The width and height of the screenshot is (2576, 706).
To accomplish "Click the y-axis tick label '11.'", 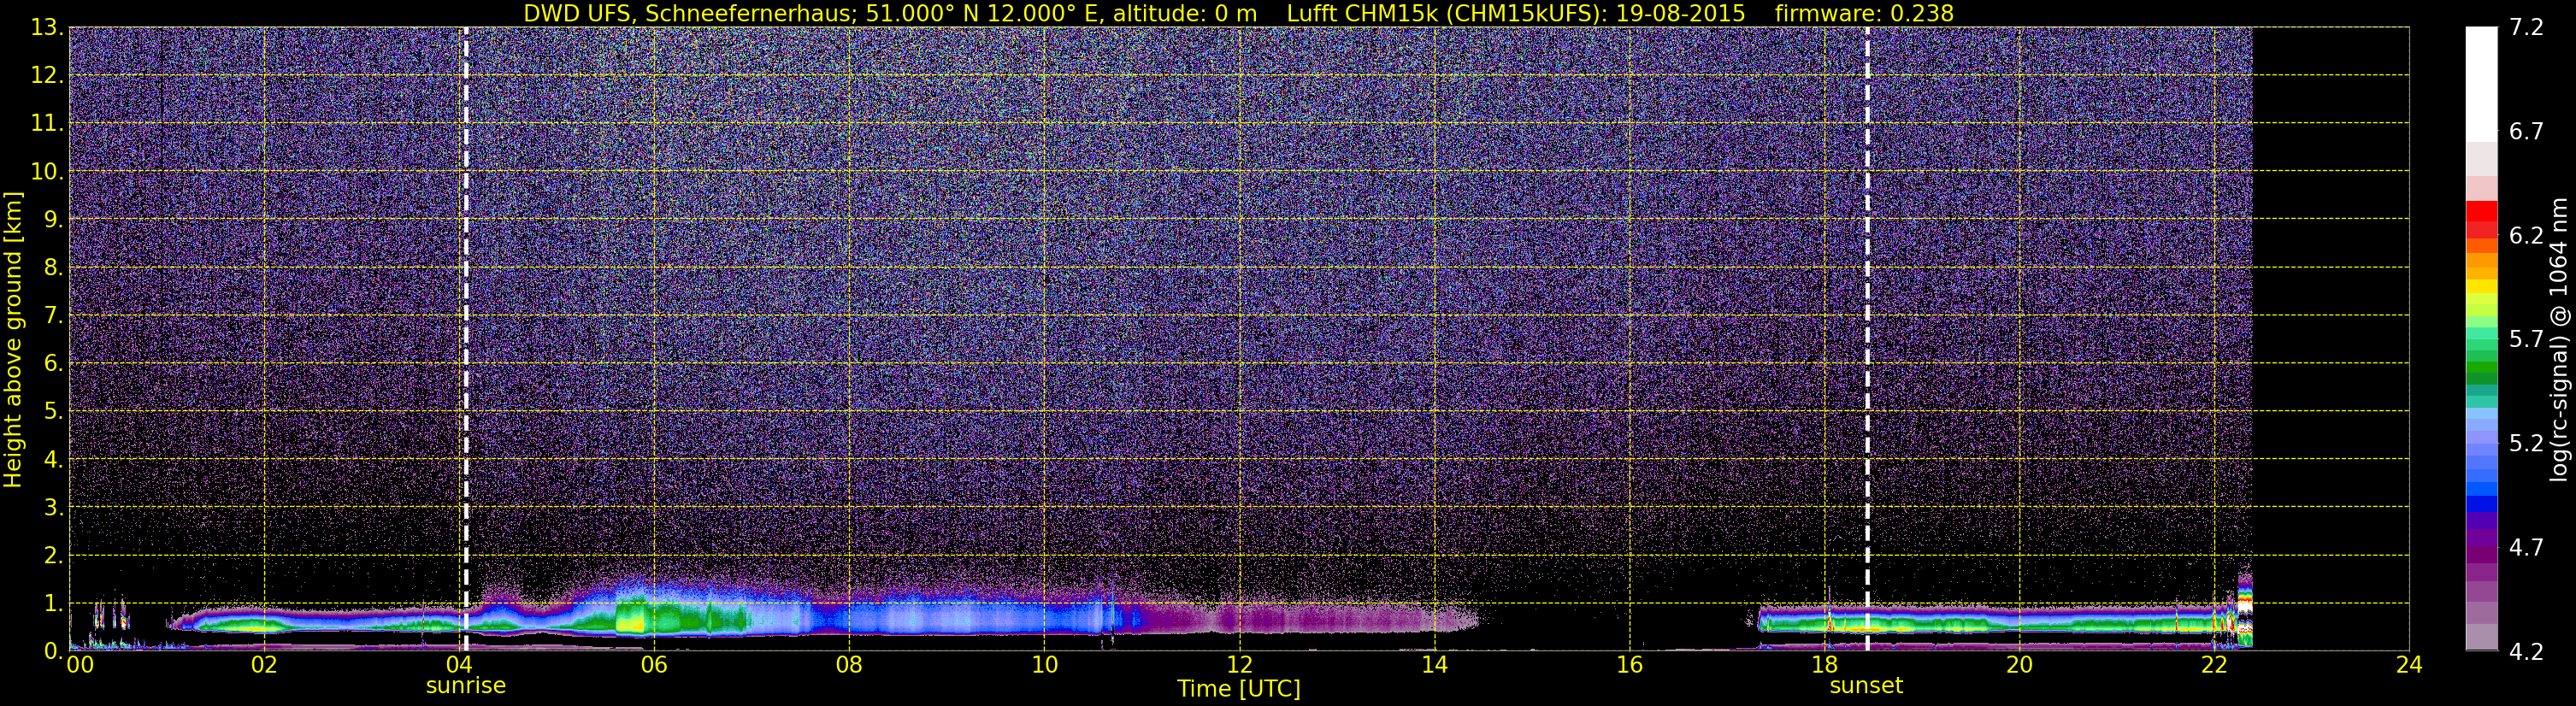I will (47, 124).
